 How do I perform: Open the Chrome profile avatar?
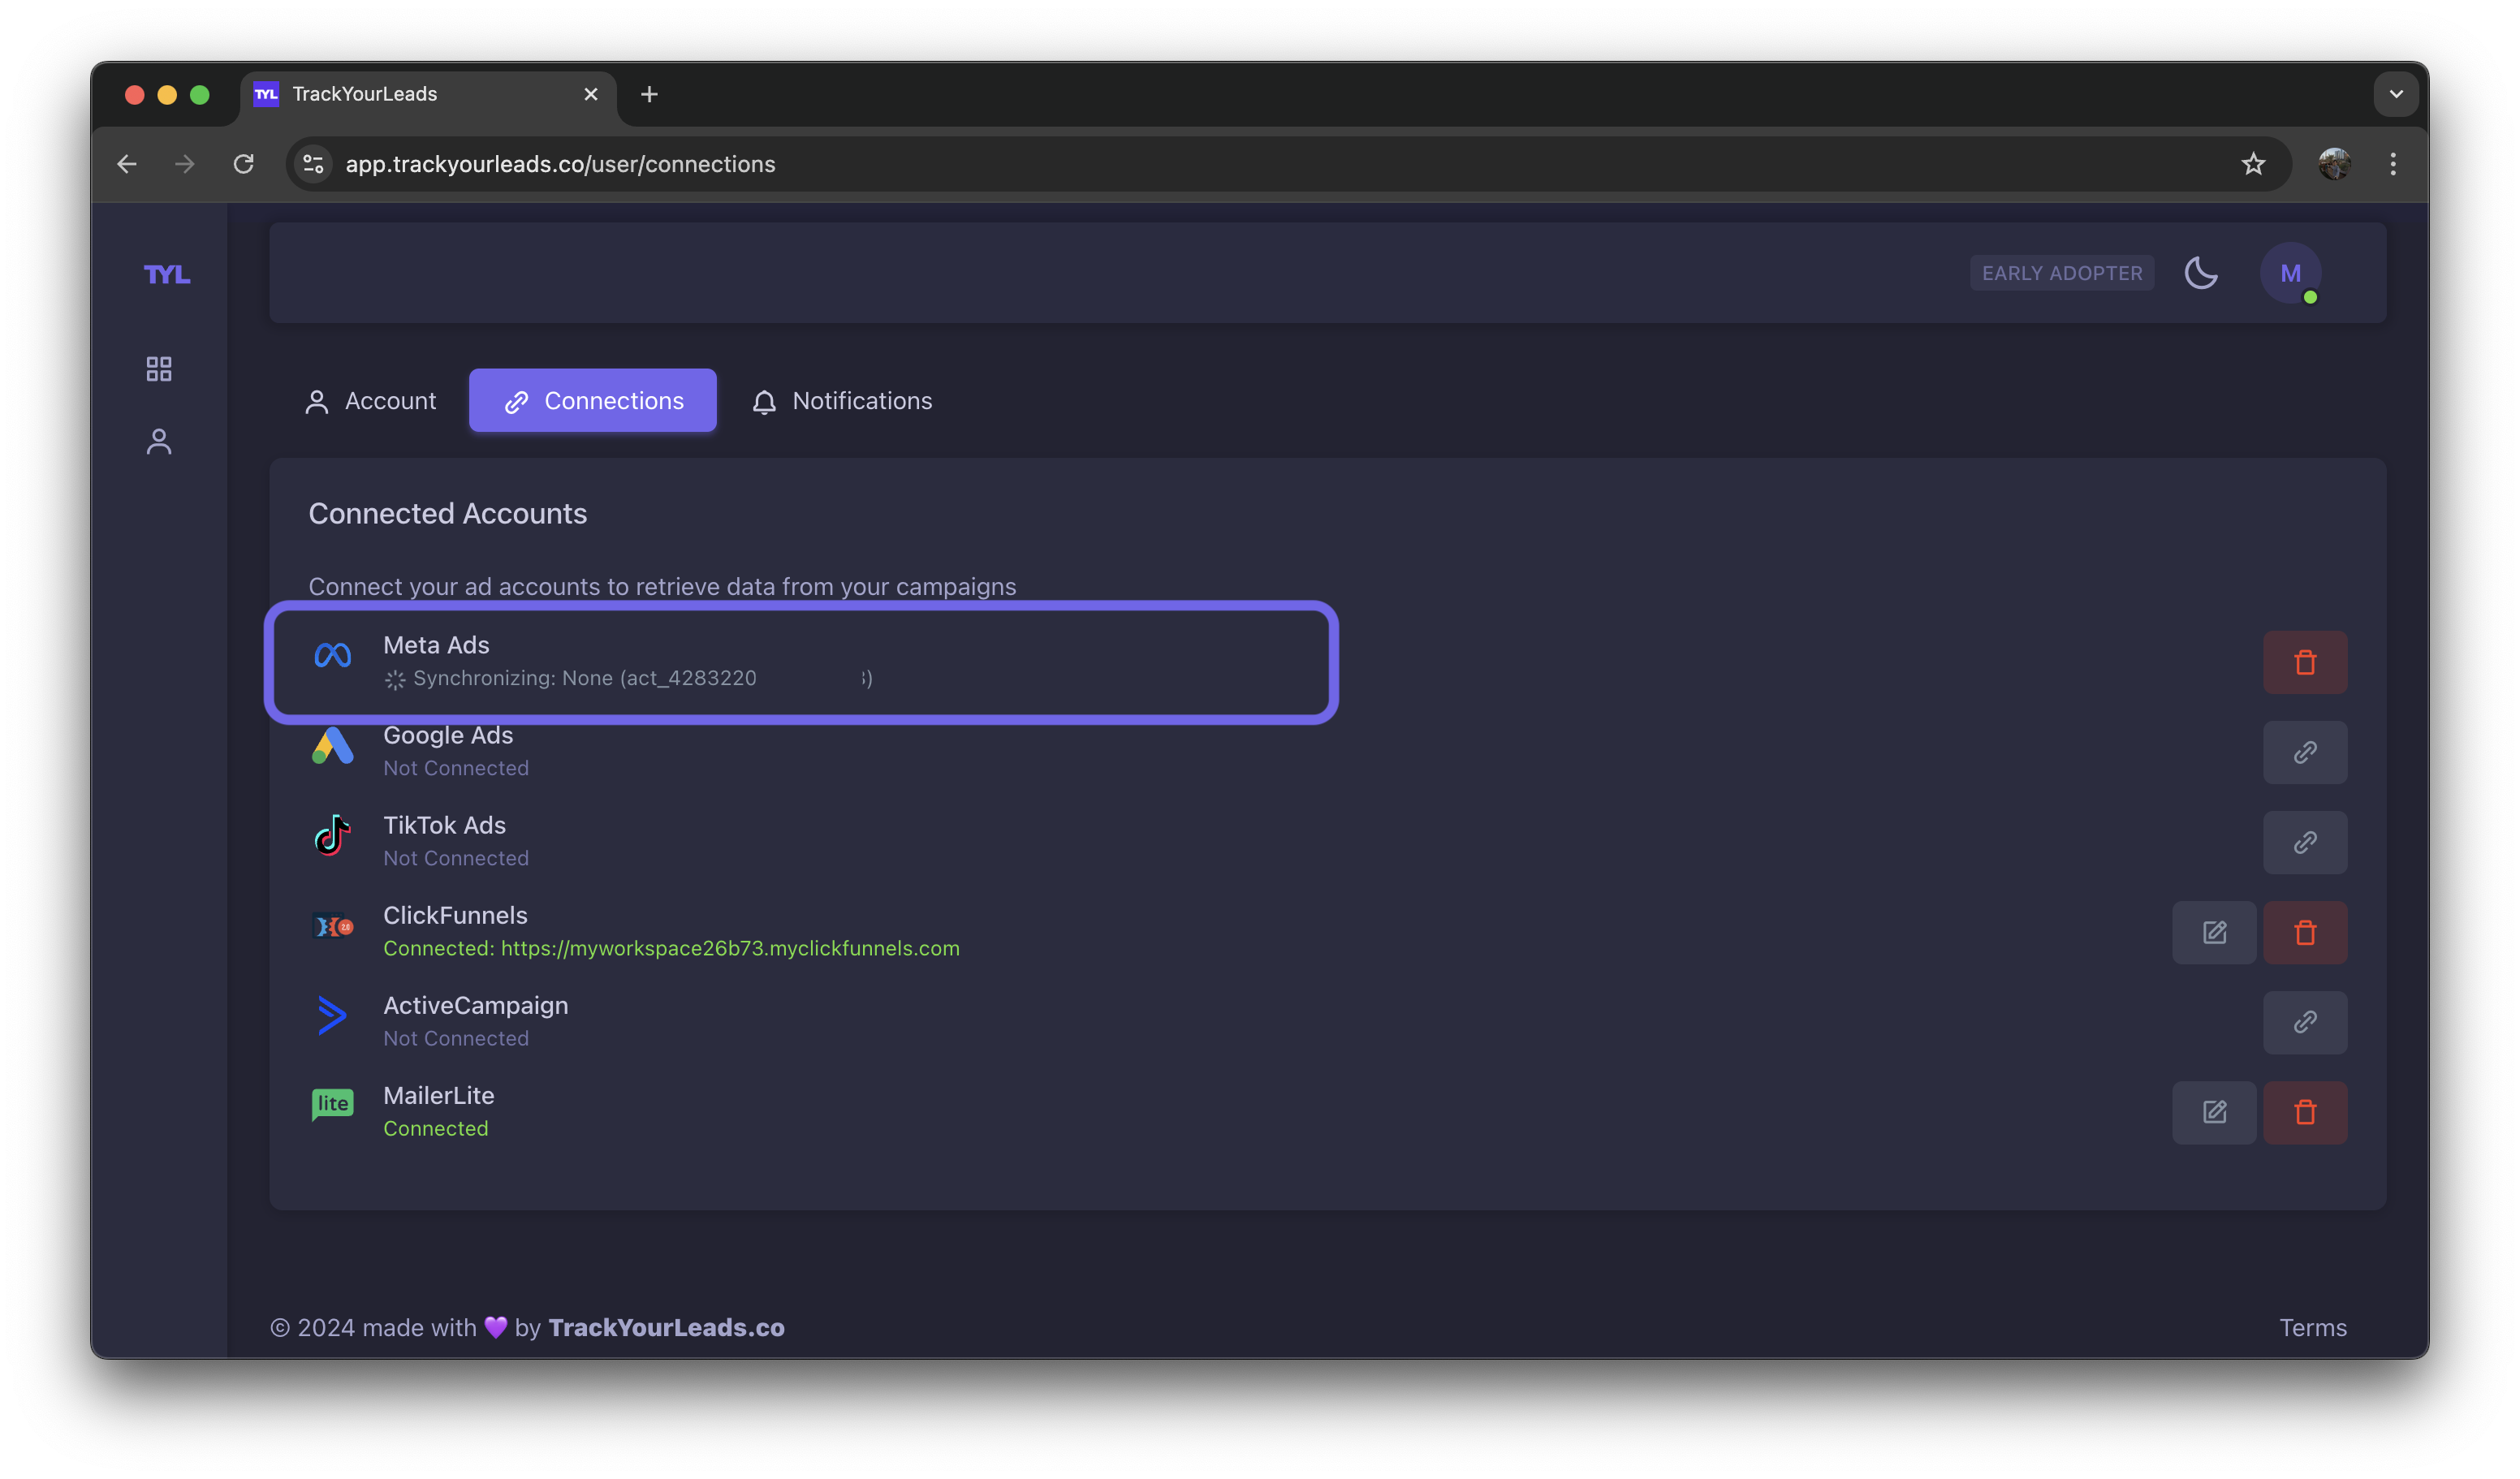pyautogui.click(x=2334, y=164)
